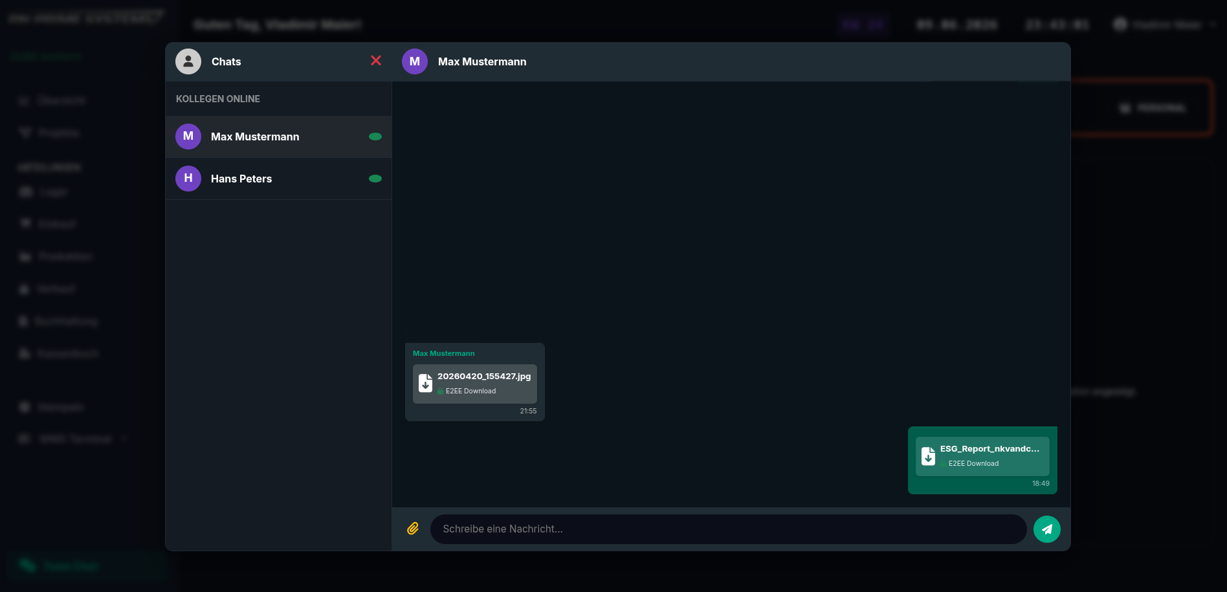The height and width of the screenshot is (592, 1227).
Task: Download the ESG_Report file attachment
Action: click(x=982, y=456)
